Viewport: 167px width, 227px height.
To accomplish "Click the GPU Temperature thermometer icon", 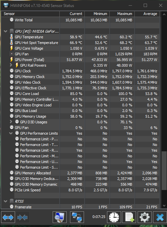I will [11, 37].
